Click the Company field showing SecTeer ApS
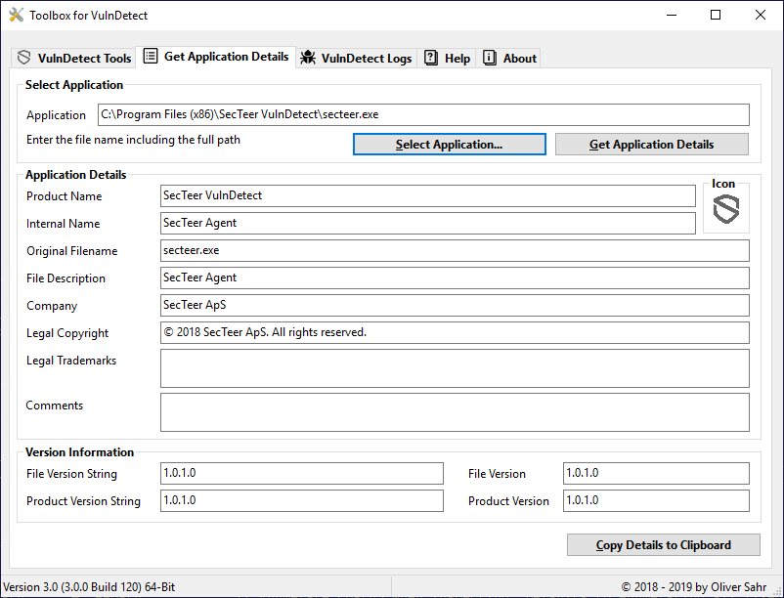The width and height of the screenshot is (784, 598). coord(455,305)
